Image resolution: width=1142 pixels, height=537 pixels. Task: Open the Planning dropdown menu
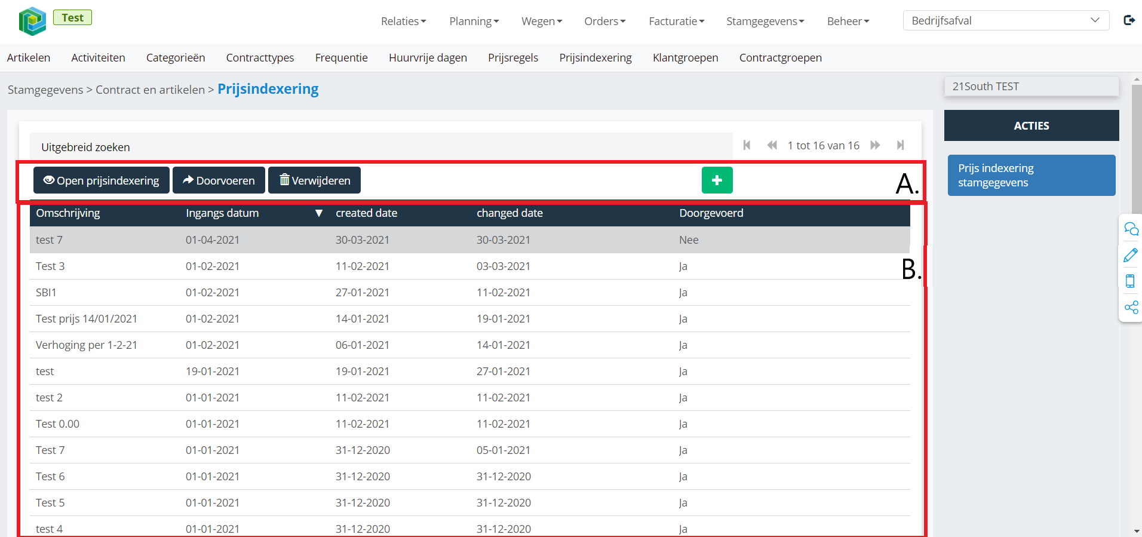pos(474,21)
